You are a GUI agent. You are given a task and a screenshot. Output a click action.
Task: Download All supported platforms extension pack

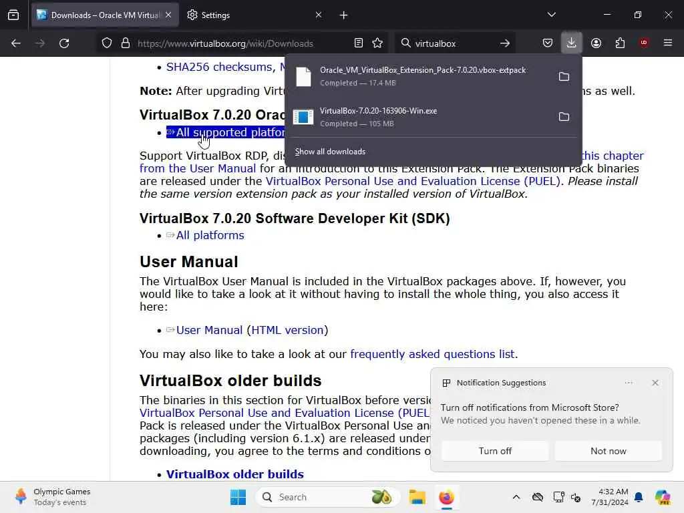(x=226, y=132)
